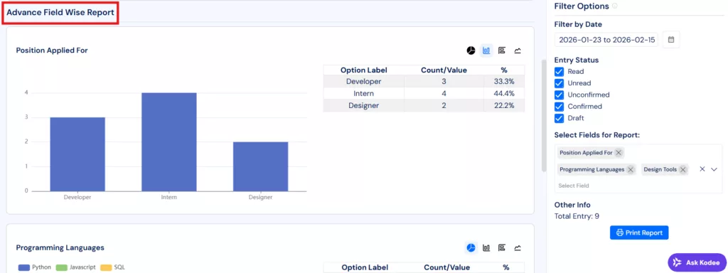Click the 22.2% table cell
This screenshot has width=728, height=273.
[504, 105]
